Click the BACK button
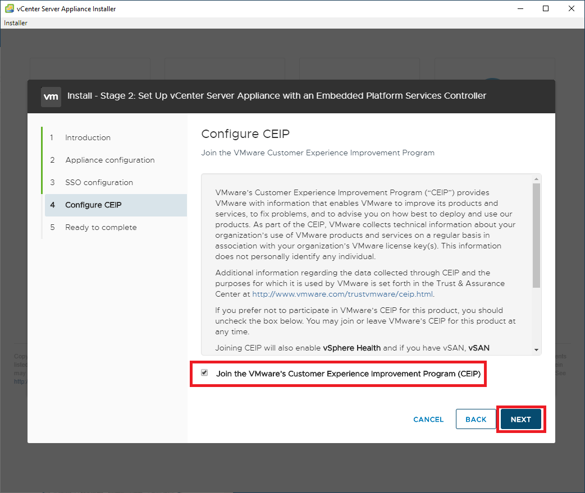 coord(476,419)
